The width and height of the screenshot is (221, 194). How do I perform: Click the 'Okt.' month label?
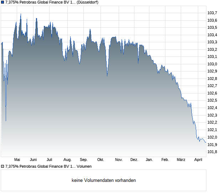(x=101, y=160)
